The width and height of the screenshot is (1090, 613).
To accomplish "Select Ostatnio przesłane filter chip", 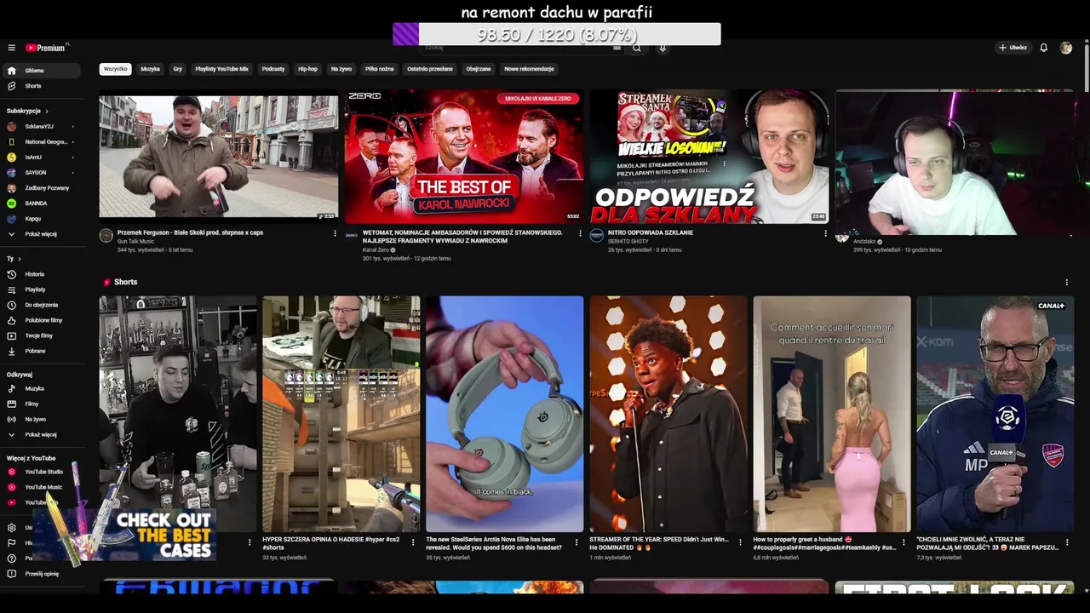I will (x=430, y=69).
